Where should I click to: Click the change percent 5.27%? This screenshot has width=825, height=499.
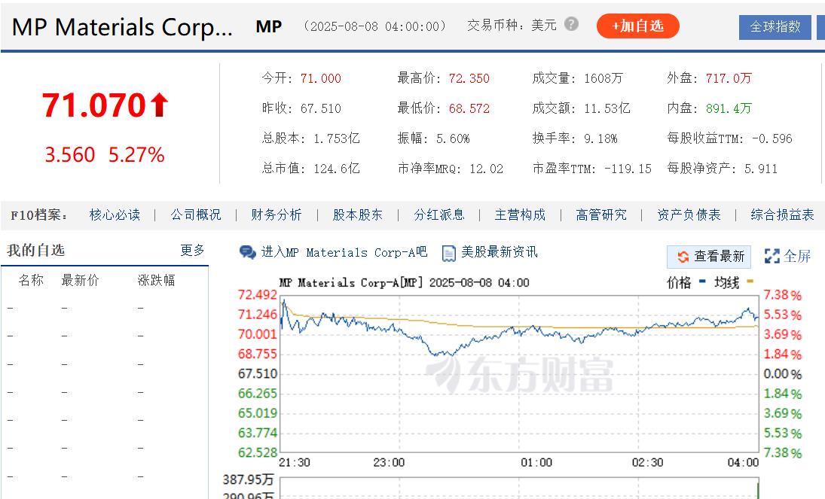pyautogui.click(x=136, y=154)
